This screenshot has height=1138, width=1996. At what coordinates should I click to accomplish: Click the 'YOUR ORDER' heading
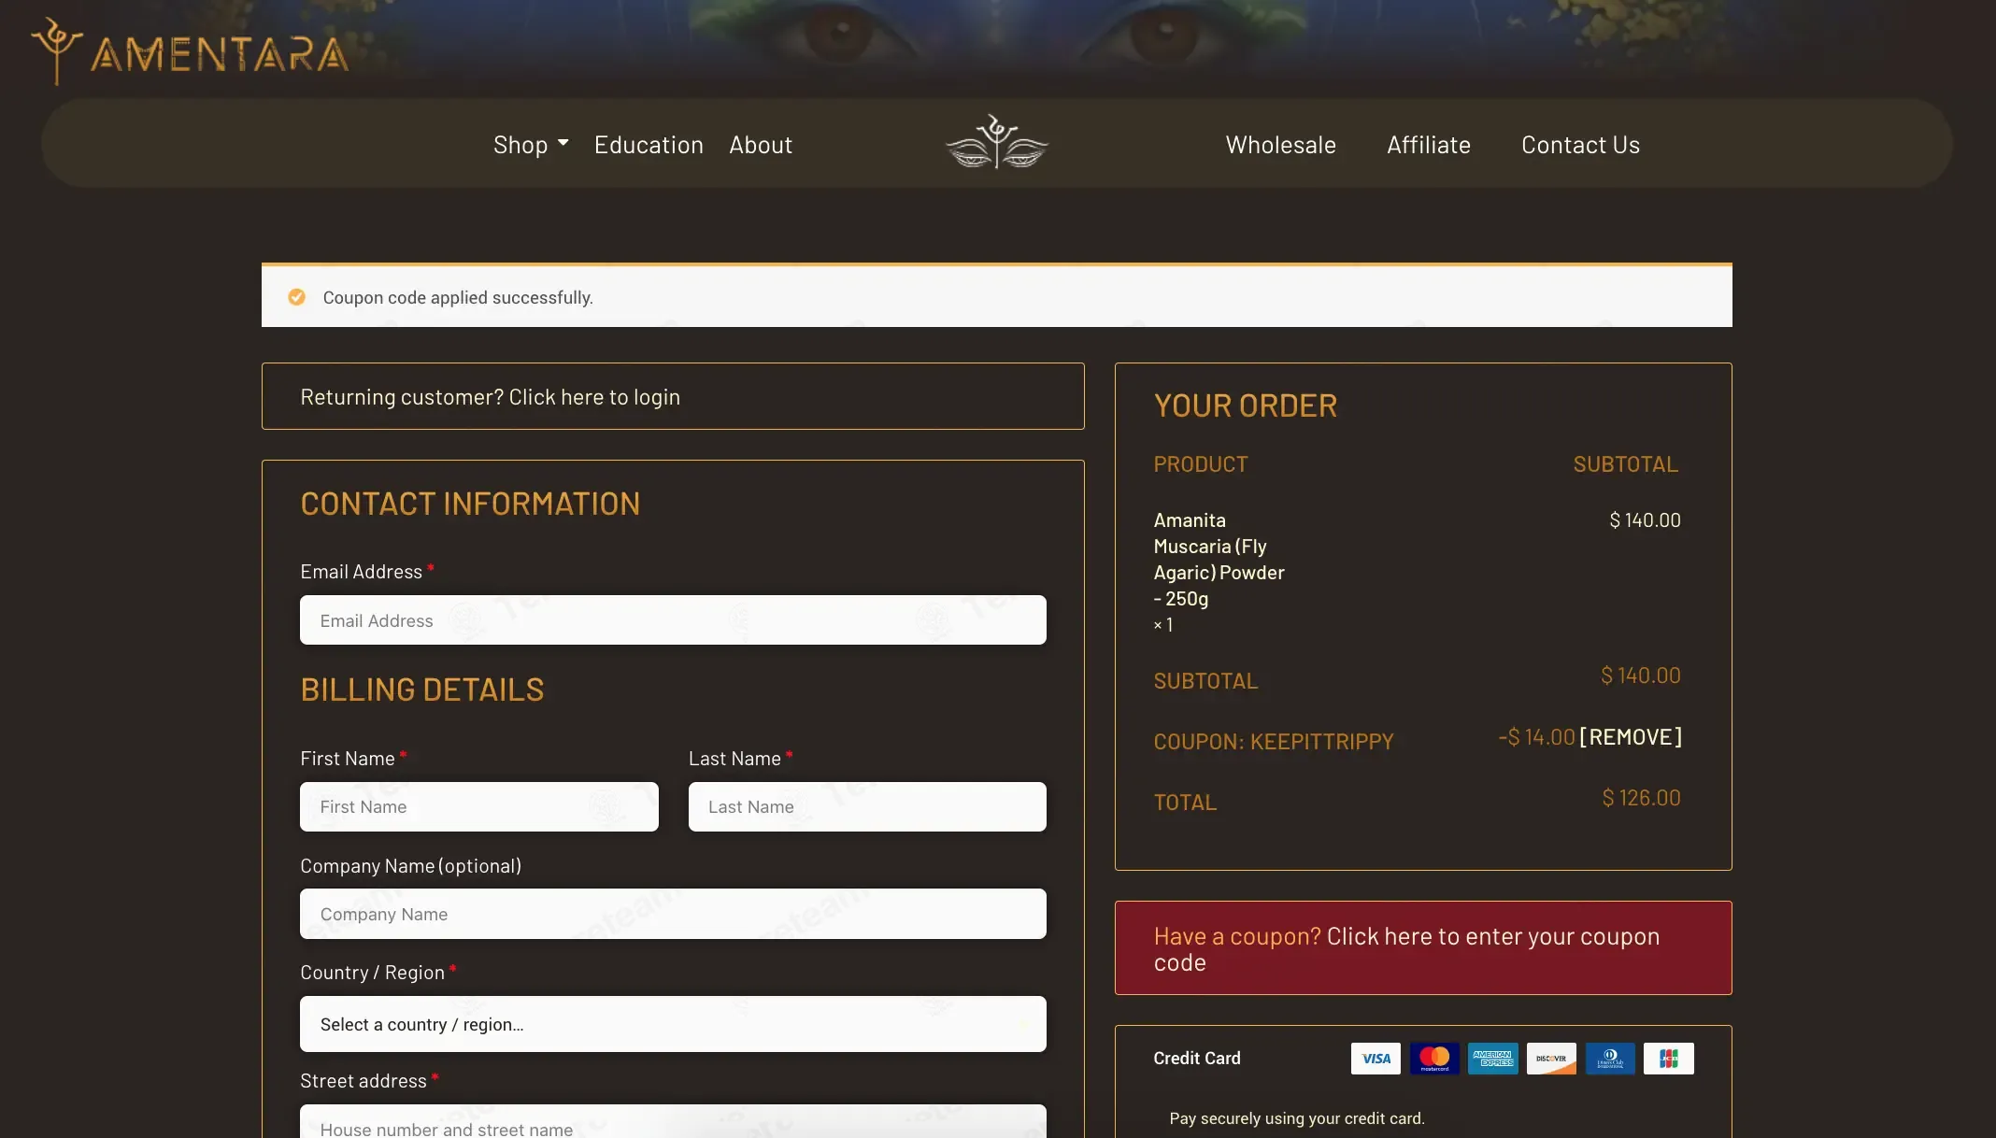click(x=1246, y=405)
